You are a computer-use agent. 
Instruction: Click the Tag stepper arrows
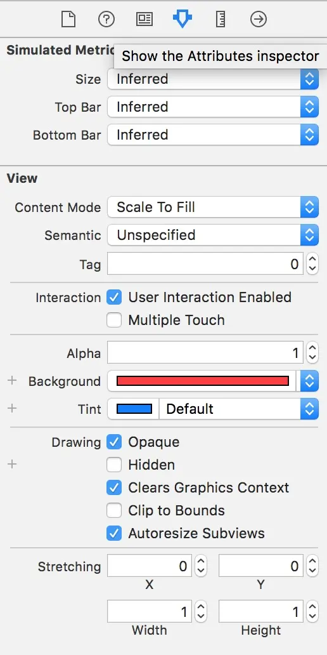[x=312, y=264]
